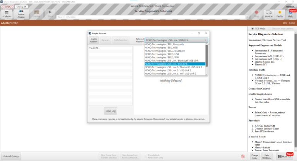
Task: Click the adapter list scrollbar thumb
Action: (x=207, y=56)
